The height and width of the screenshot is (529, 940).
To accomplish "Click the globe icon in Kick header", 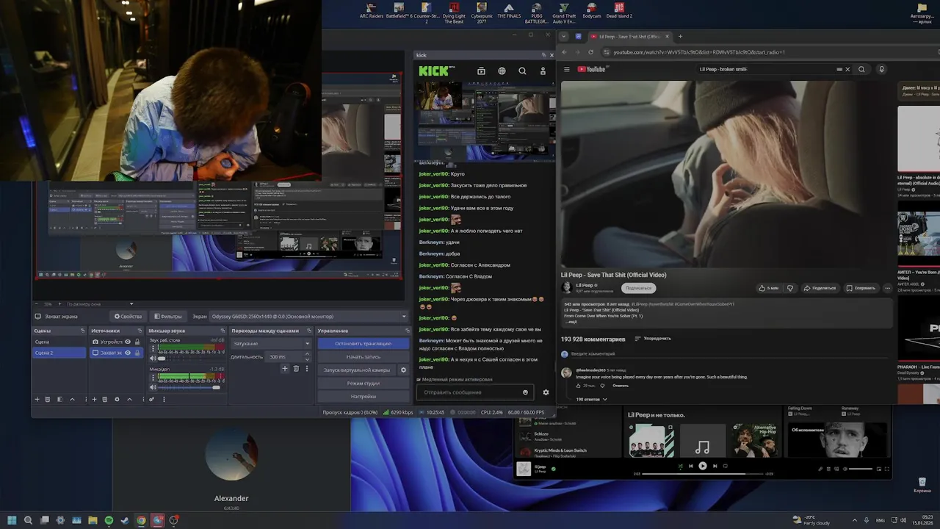I will [x=502, y=71].
